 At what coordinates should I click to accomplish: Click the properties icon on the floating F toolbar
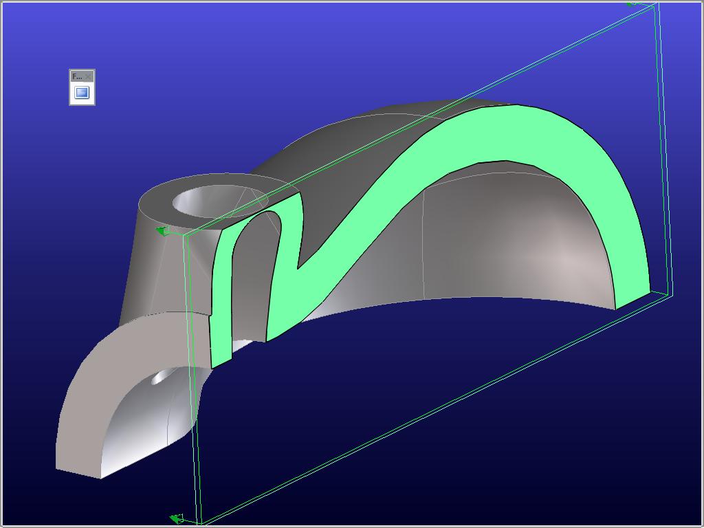click(82, 92)
